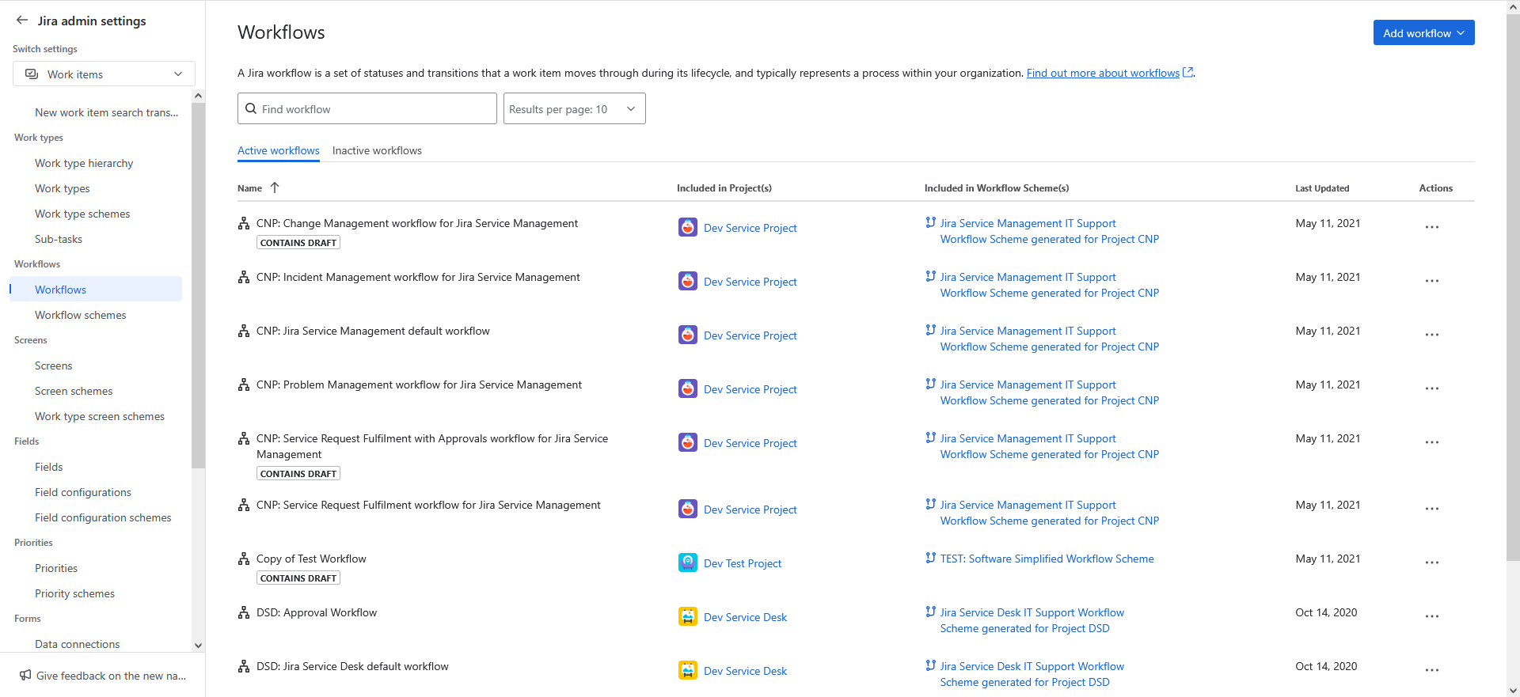Click the Name column sort arrow
The height and width of the screenshot is (697, 1520).
[275, 188]
